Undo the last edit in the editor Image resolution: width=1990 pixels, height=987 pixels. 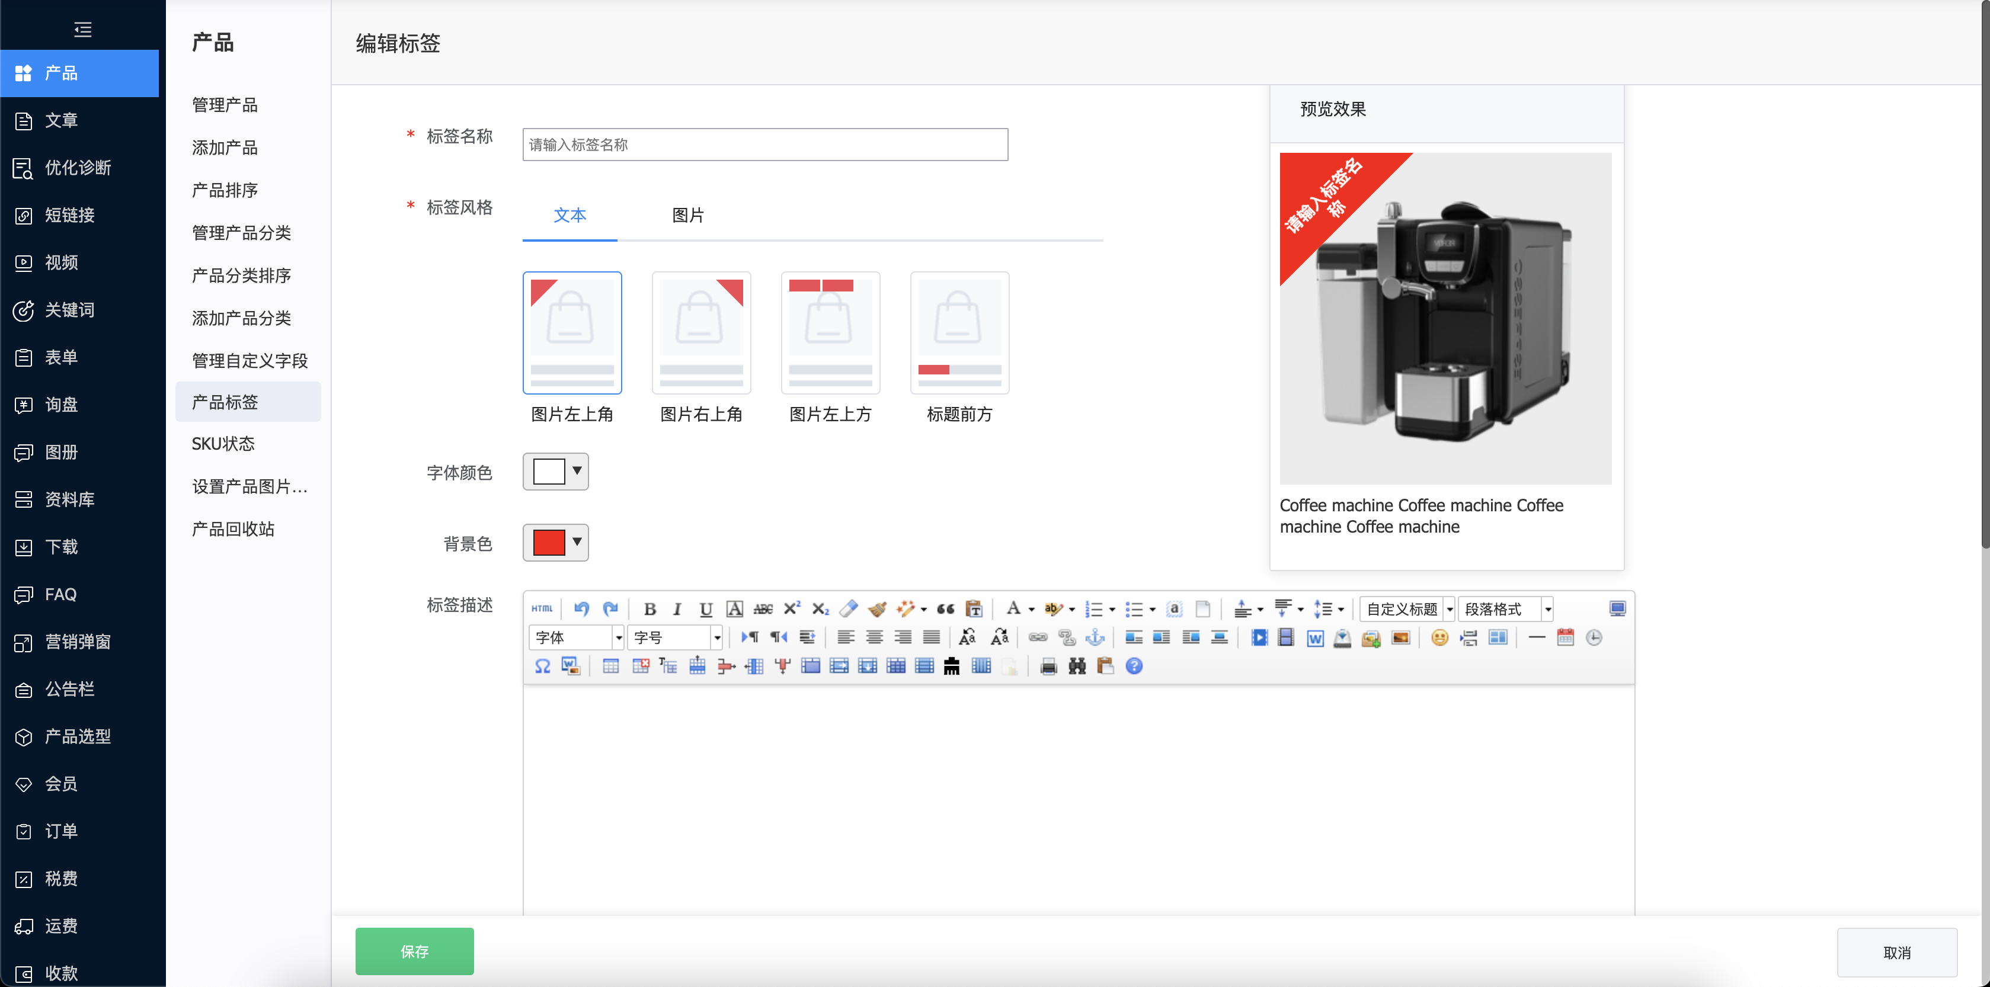tap(582, 608)
